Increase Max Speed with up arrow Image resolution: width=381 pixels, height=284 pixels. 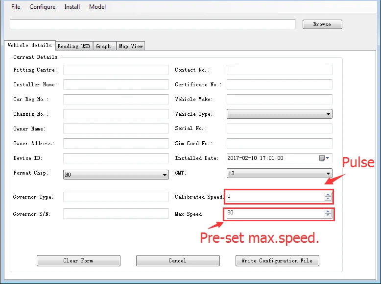[x=328, y=211]
